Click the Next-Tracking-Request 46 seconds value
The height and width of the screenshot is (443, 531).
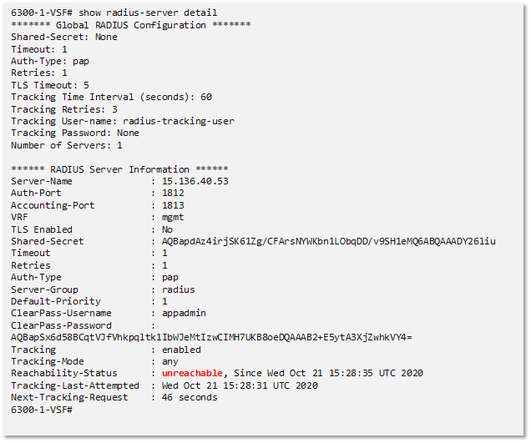click(190, 397)
